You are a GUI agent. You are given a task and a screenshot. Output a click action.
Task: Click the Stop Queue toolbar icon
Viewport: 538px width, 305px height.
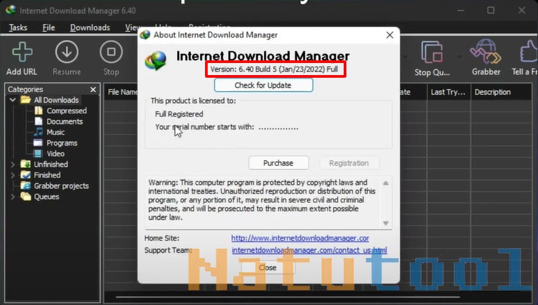432,52
